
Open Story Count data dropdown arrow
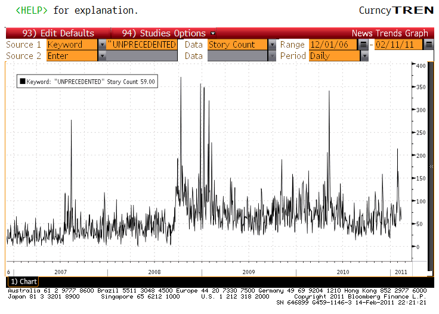click(x=272, y=45)
